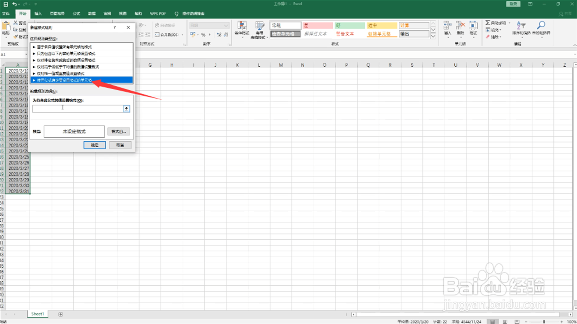Click the collapse-dialog range selector icon
The height and width of the screenshot is (324, 577).
pyautogui.click(x=127, y=109)
